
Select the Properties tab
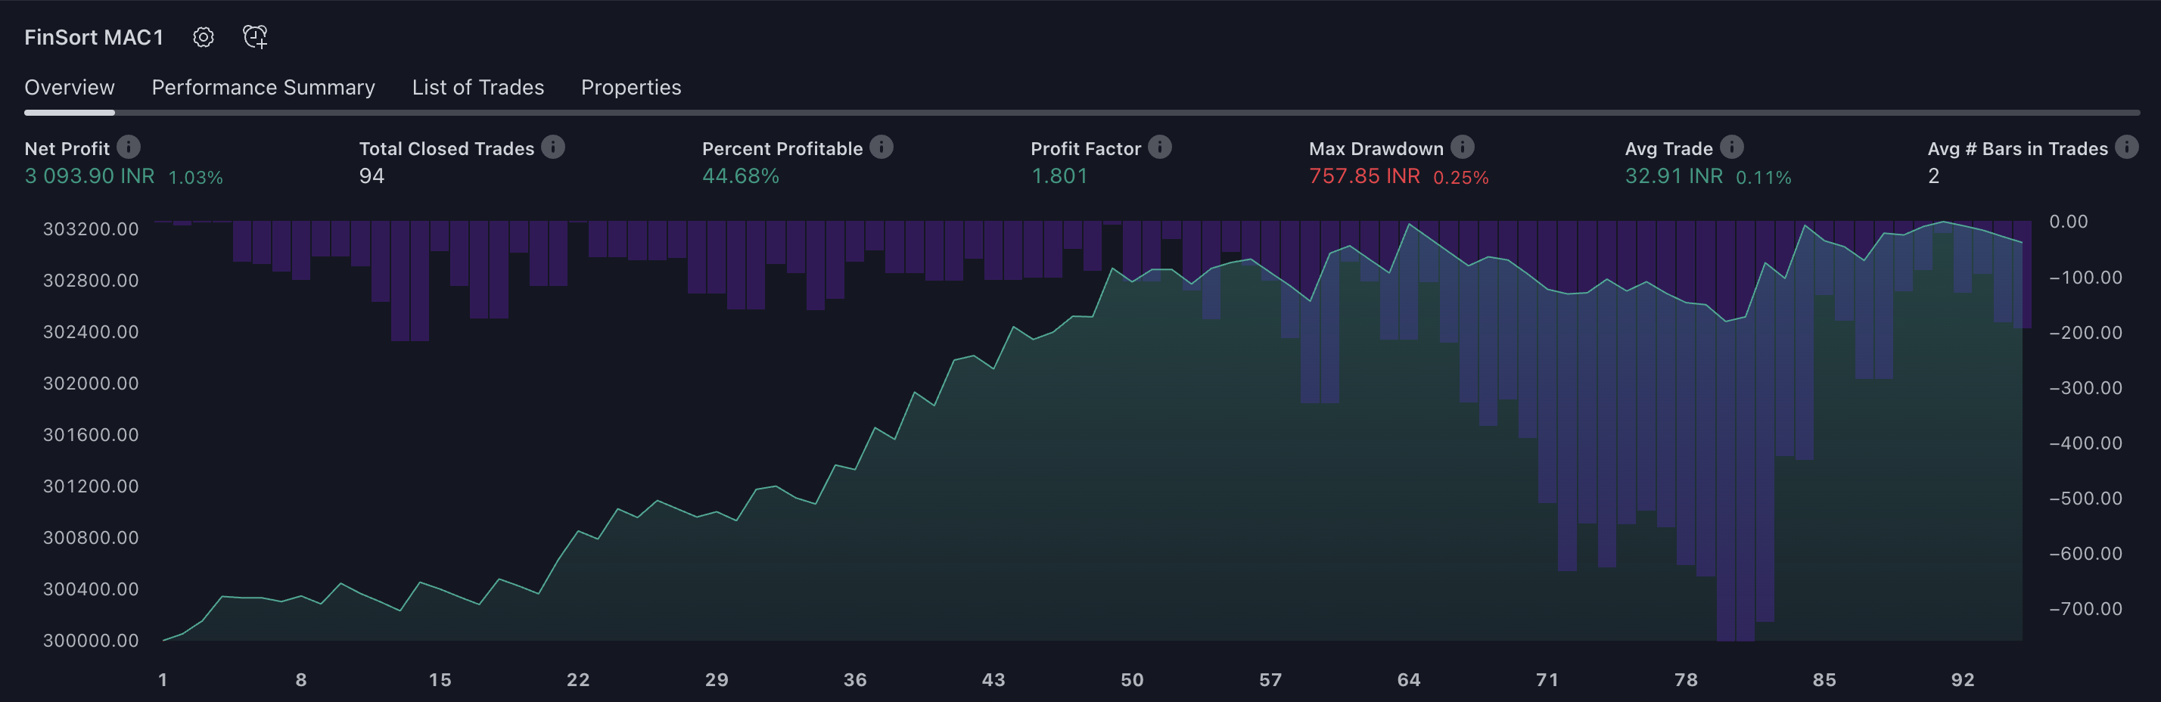[x=631, y=87]
